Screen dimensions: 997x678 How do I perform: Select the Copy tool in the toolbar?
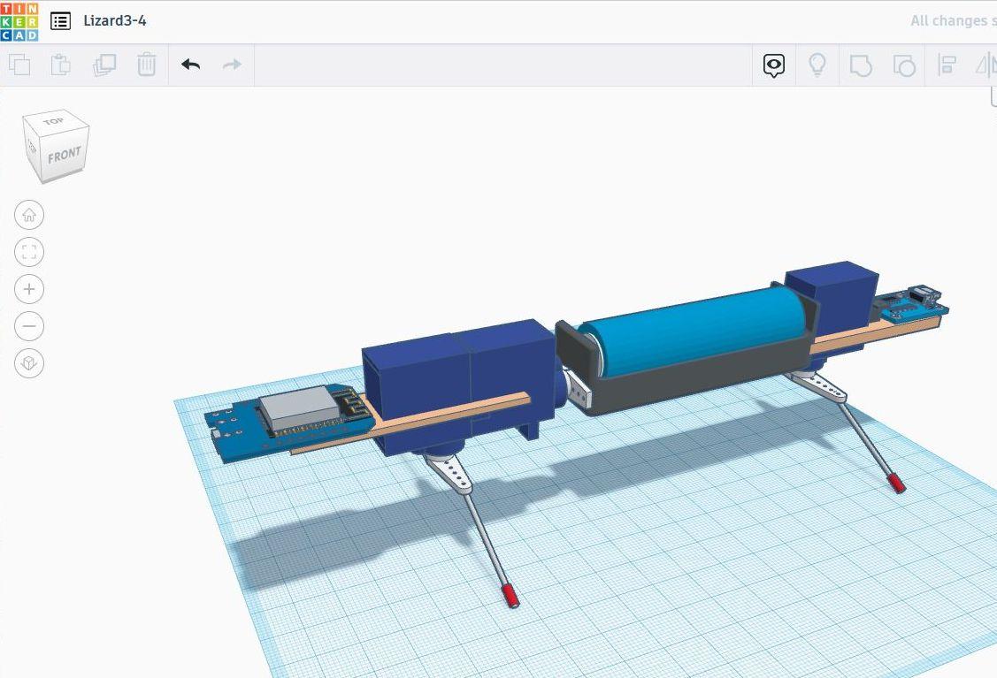coord(20,65)
